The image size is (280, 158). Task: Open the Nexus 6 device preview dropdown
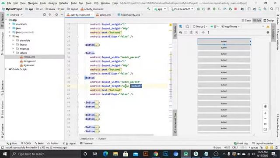point(200,26)
